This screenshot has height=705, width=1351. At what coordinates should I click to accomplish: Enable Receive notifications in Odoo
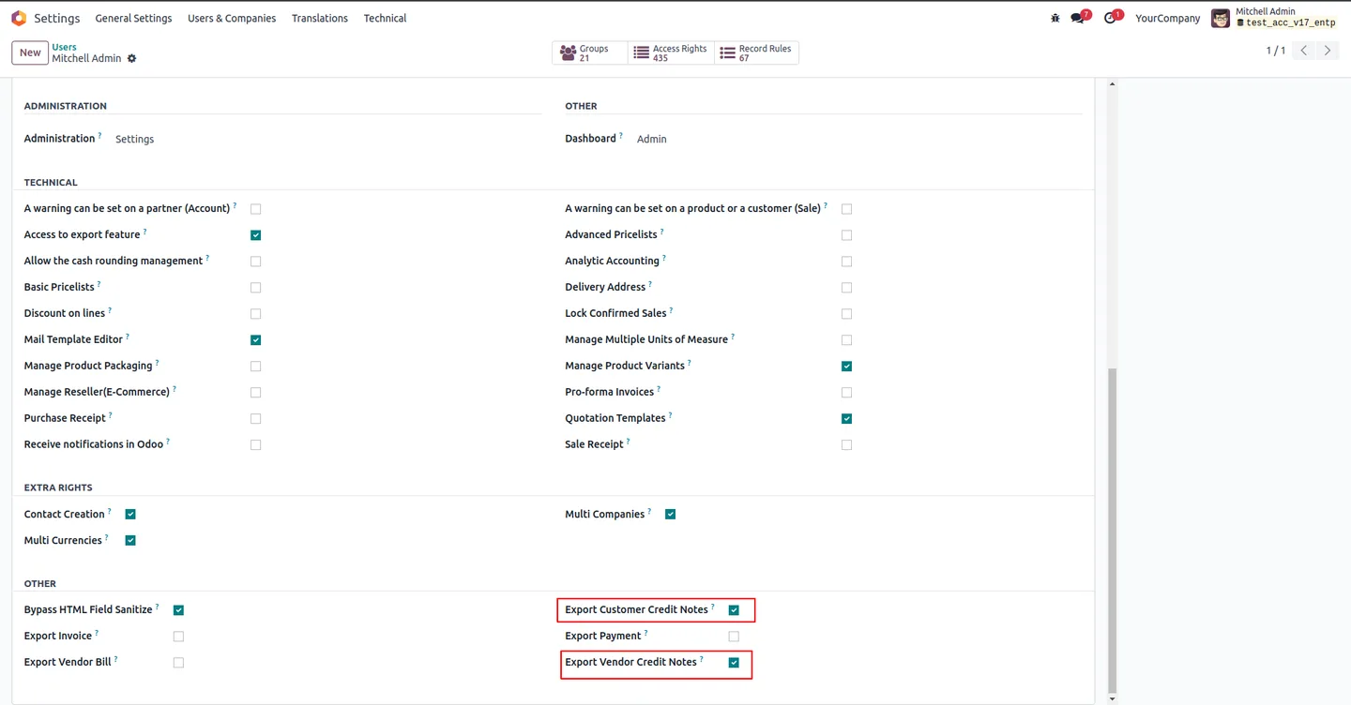click(x=255, y=445)
